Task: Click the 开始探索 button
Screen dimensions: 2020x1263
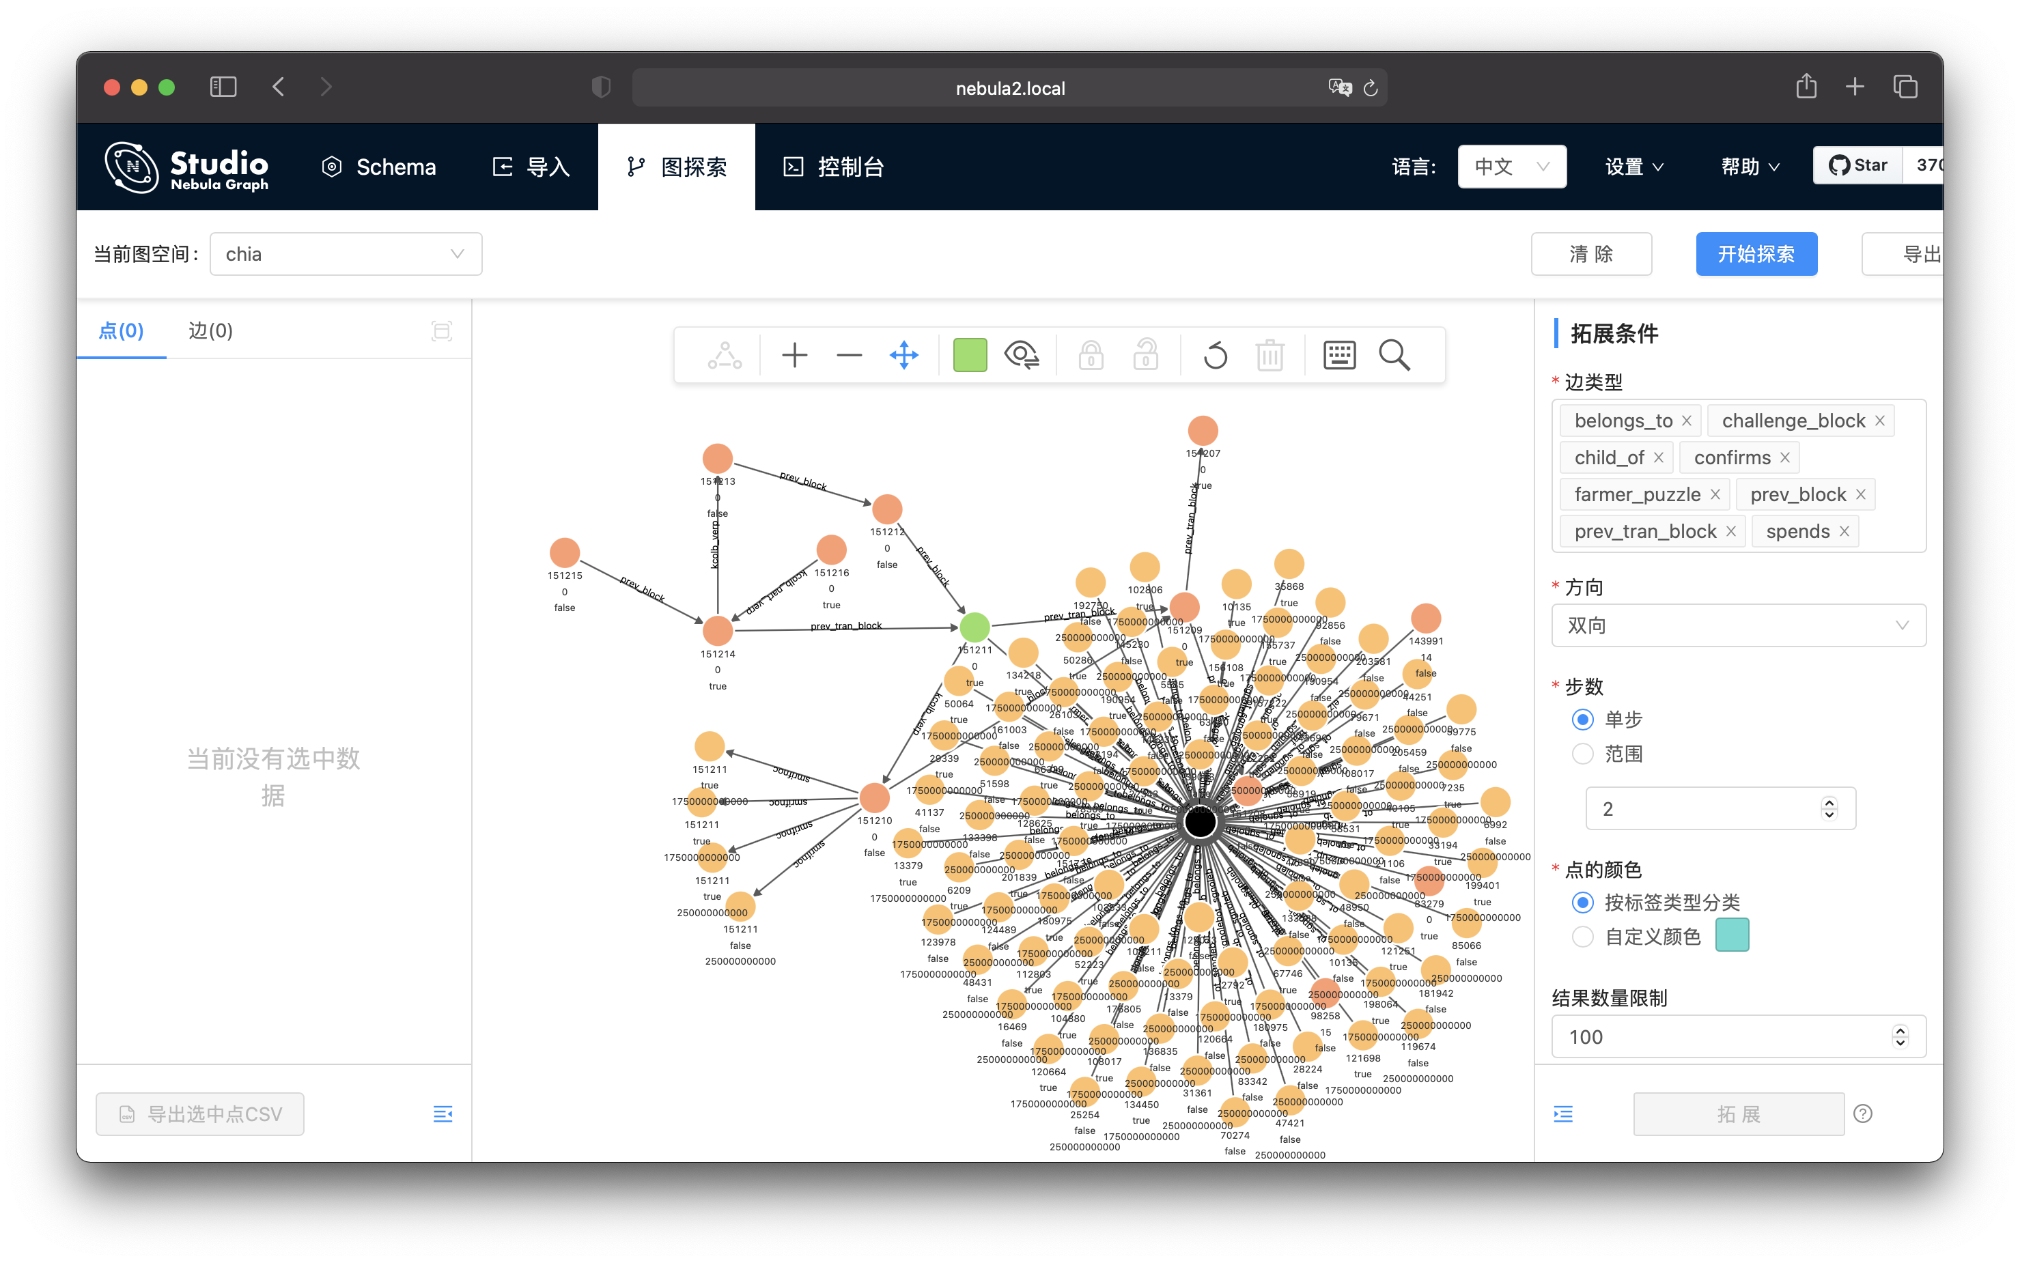Action: point(1756,254)
